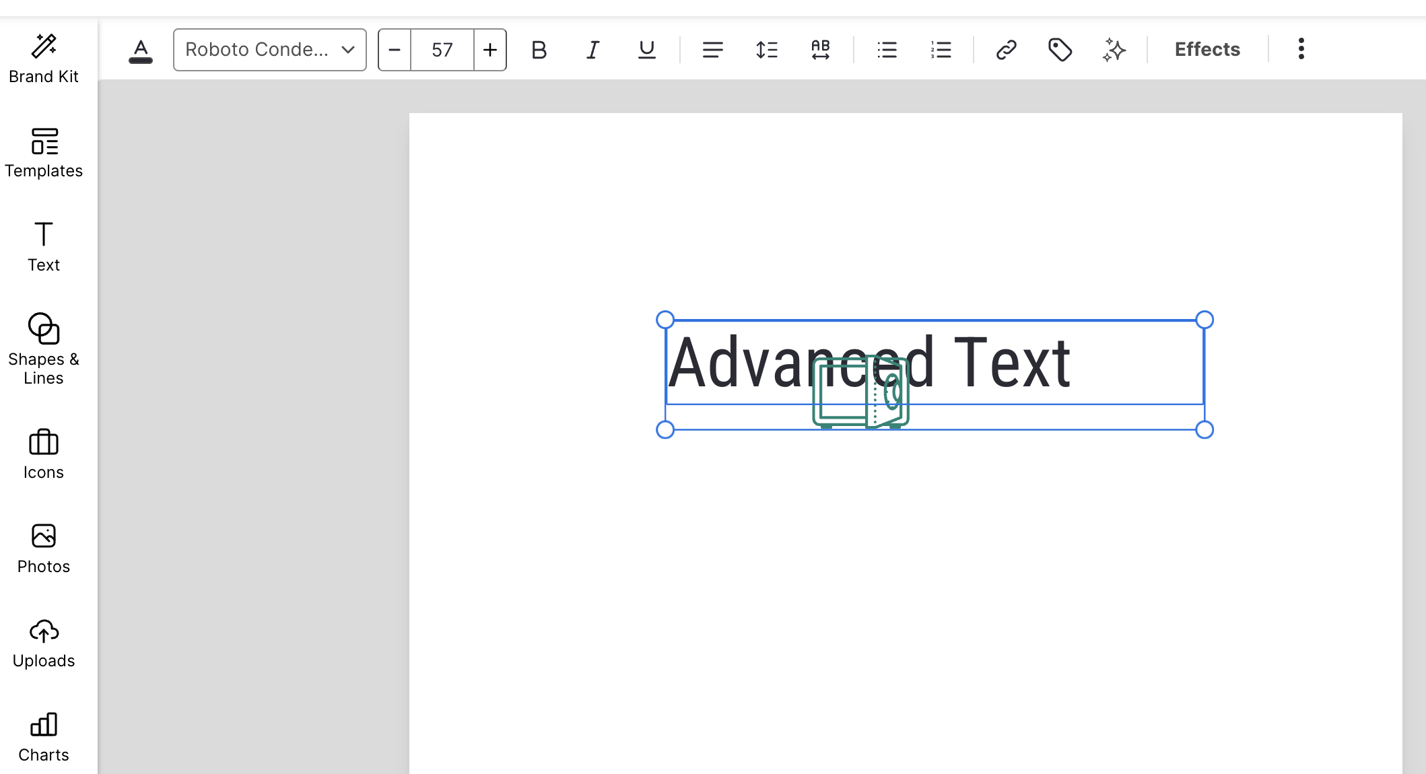Expand the Roboto Condensed font dropdown

tap(270, 50)
